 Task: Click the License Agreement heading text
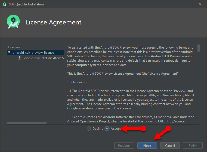point(54,22)
